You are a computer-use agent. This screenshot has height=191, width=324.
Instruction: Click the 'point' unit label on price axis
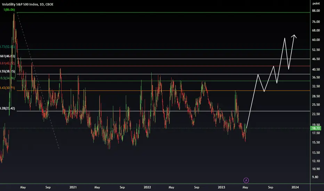click(x=316, y=3)
